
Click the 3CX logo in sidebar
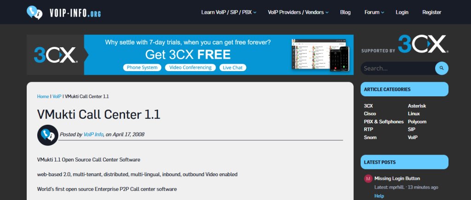422,45
